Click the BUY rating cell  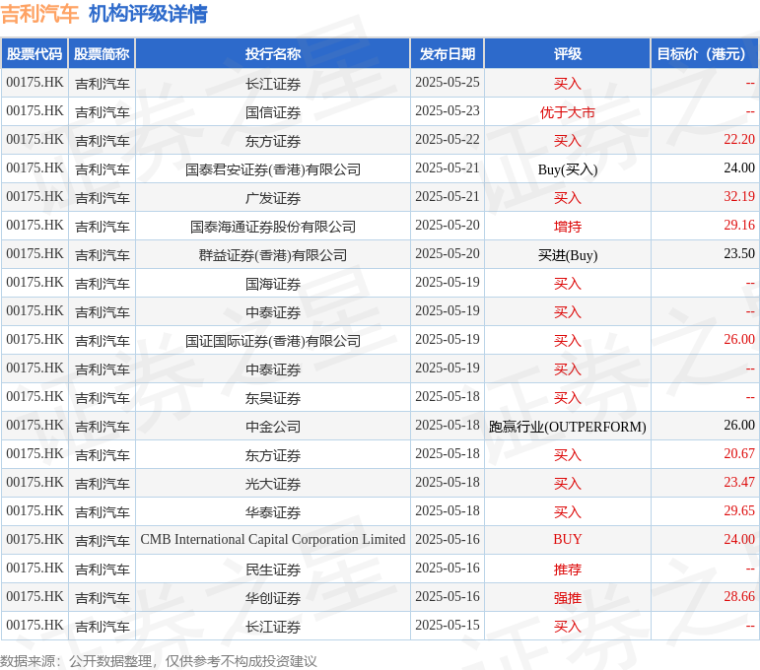[x=568, y=540]
